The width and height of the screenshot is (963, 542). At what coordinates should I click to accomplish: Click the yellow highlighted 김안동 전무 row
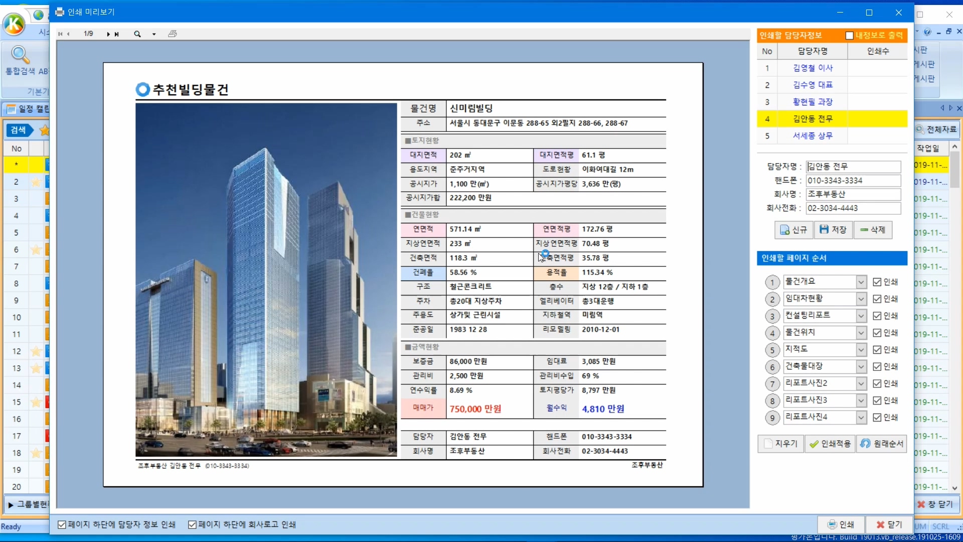813,119
